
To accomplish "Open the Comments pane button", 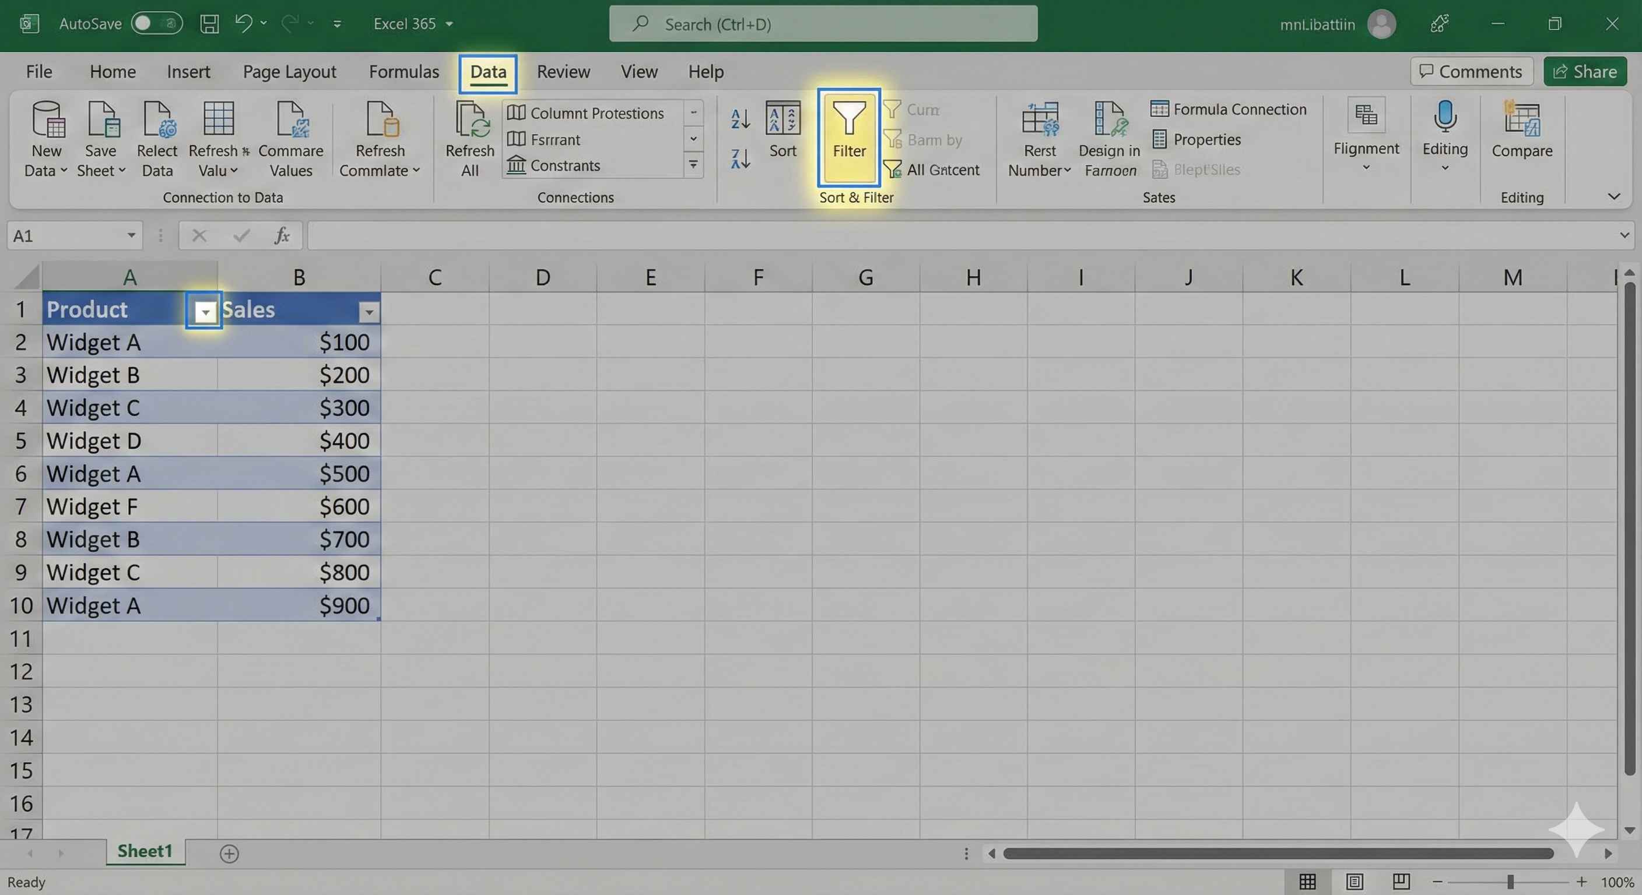I will point(1471,71).
